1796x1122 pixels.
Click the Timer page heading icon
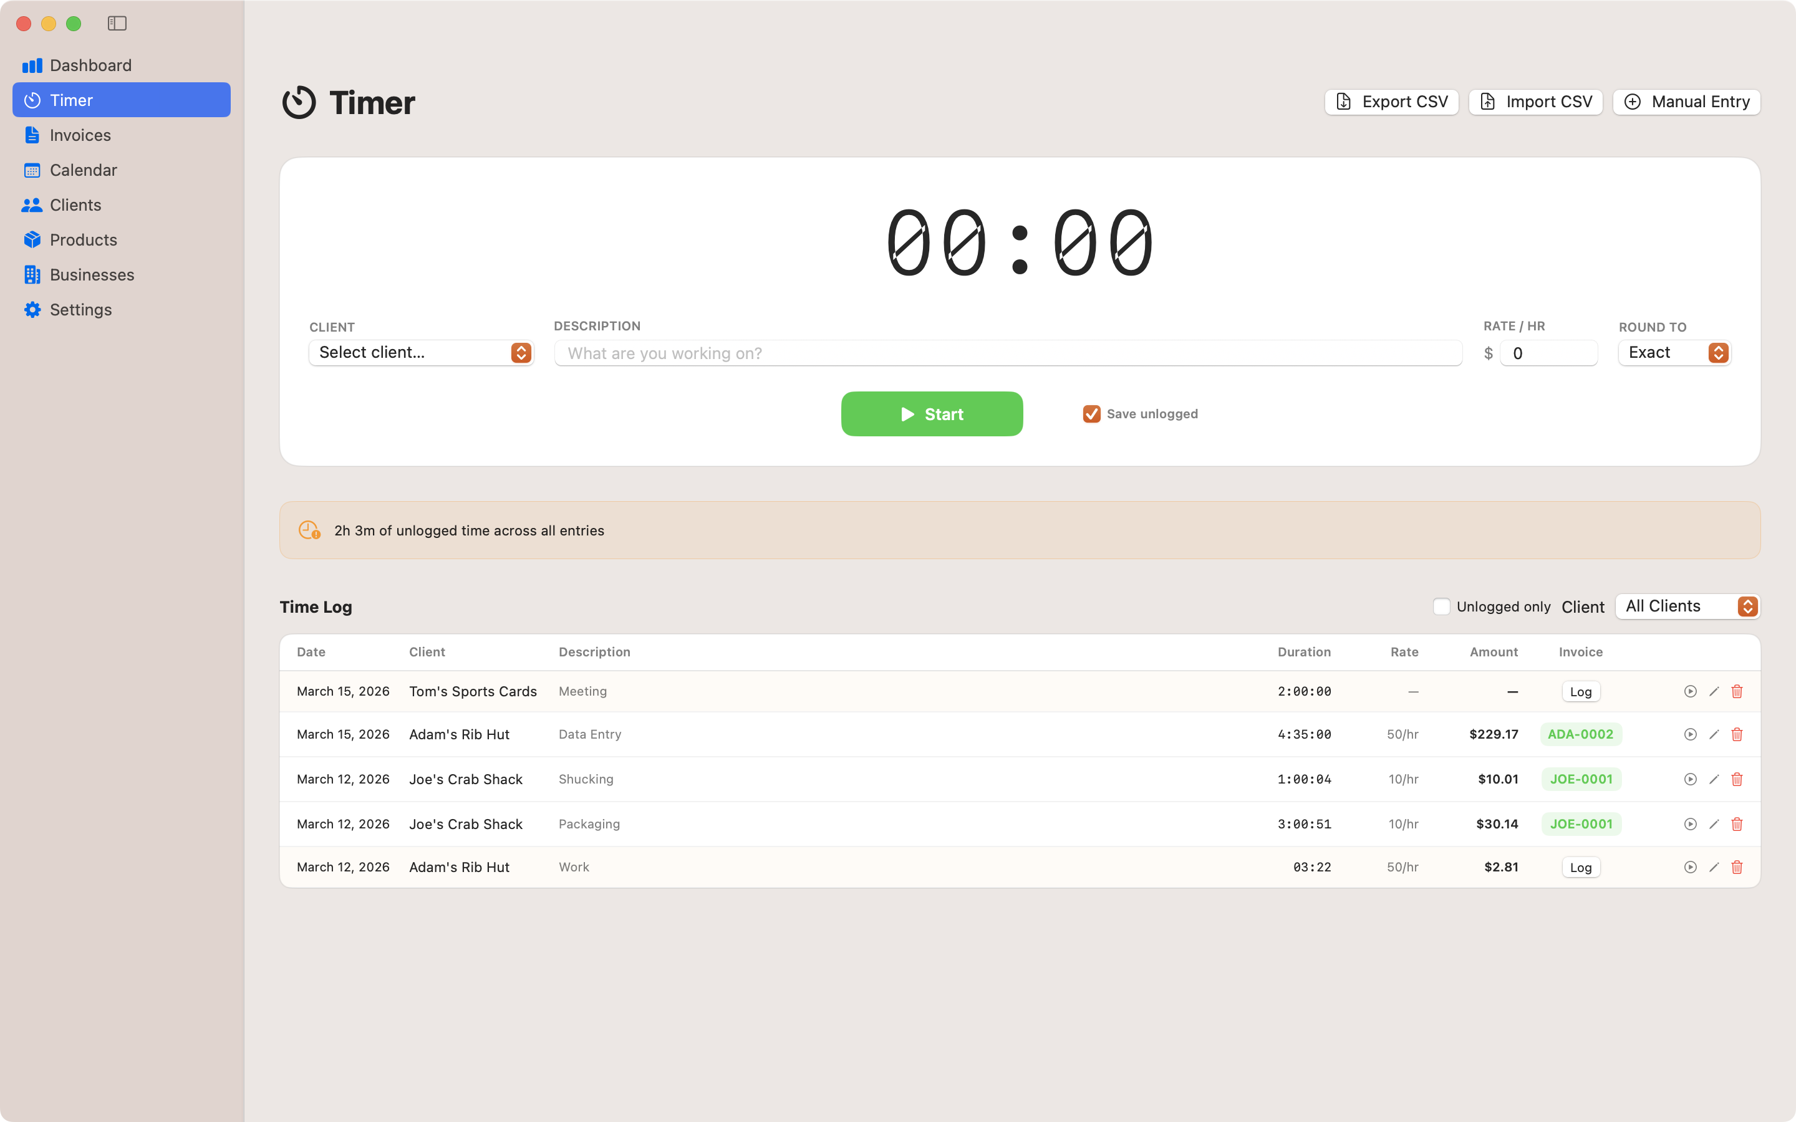click(x=299, y=102)
